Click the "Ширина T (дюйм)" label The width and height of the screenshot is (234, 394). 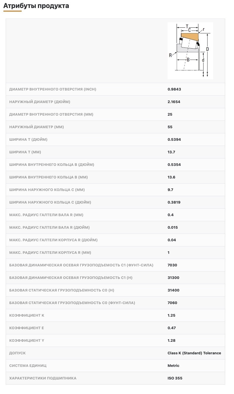coord(28,140)
